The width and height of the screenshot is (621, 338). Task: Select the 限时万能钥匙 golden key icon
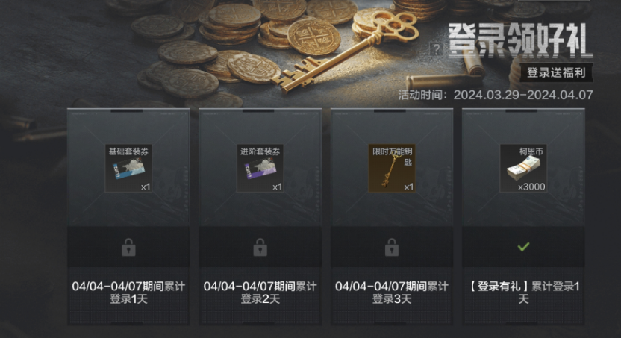pyautogui.click(x=392, y=168)
